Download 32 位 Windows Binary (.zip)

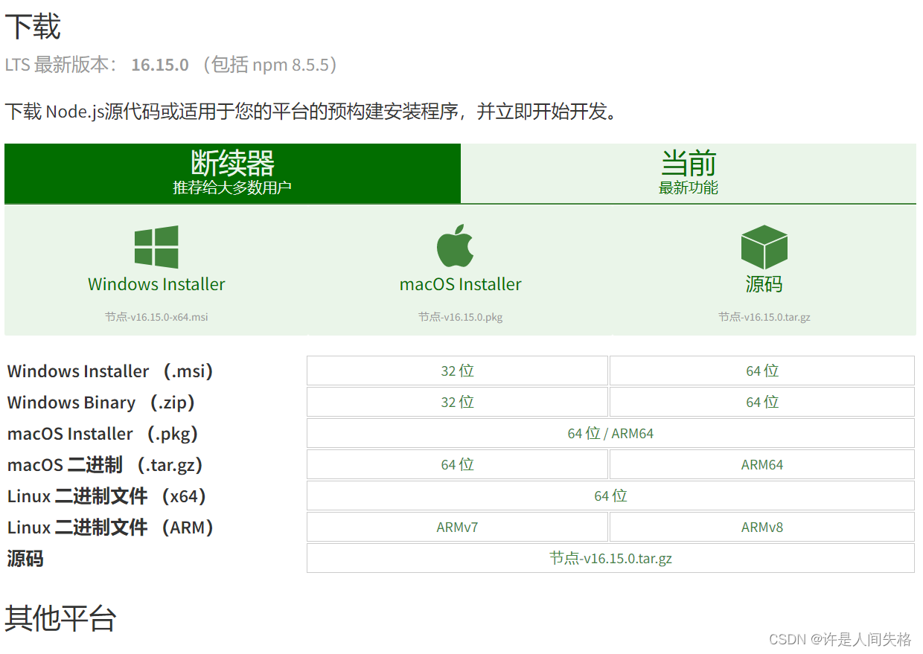(x=457, y=402)
